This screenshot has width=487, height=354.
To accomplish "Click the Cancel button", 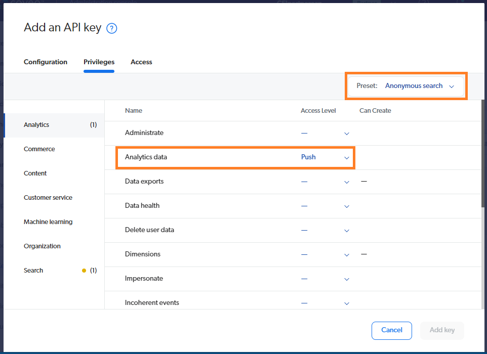I will tap(392, 330).
